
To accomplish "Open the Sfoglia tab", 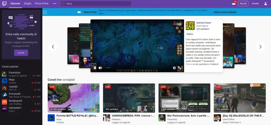I will (27, 3).
